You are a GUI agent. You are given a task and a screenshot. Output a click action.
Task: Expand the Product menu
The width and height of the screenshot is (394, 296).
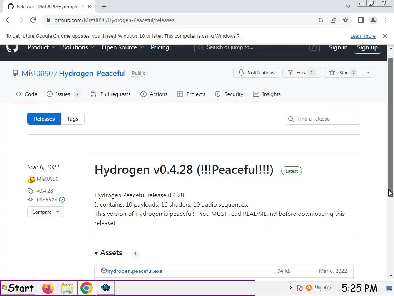(x=41, y=47)
